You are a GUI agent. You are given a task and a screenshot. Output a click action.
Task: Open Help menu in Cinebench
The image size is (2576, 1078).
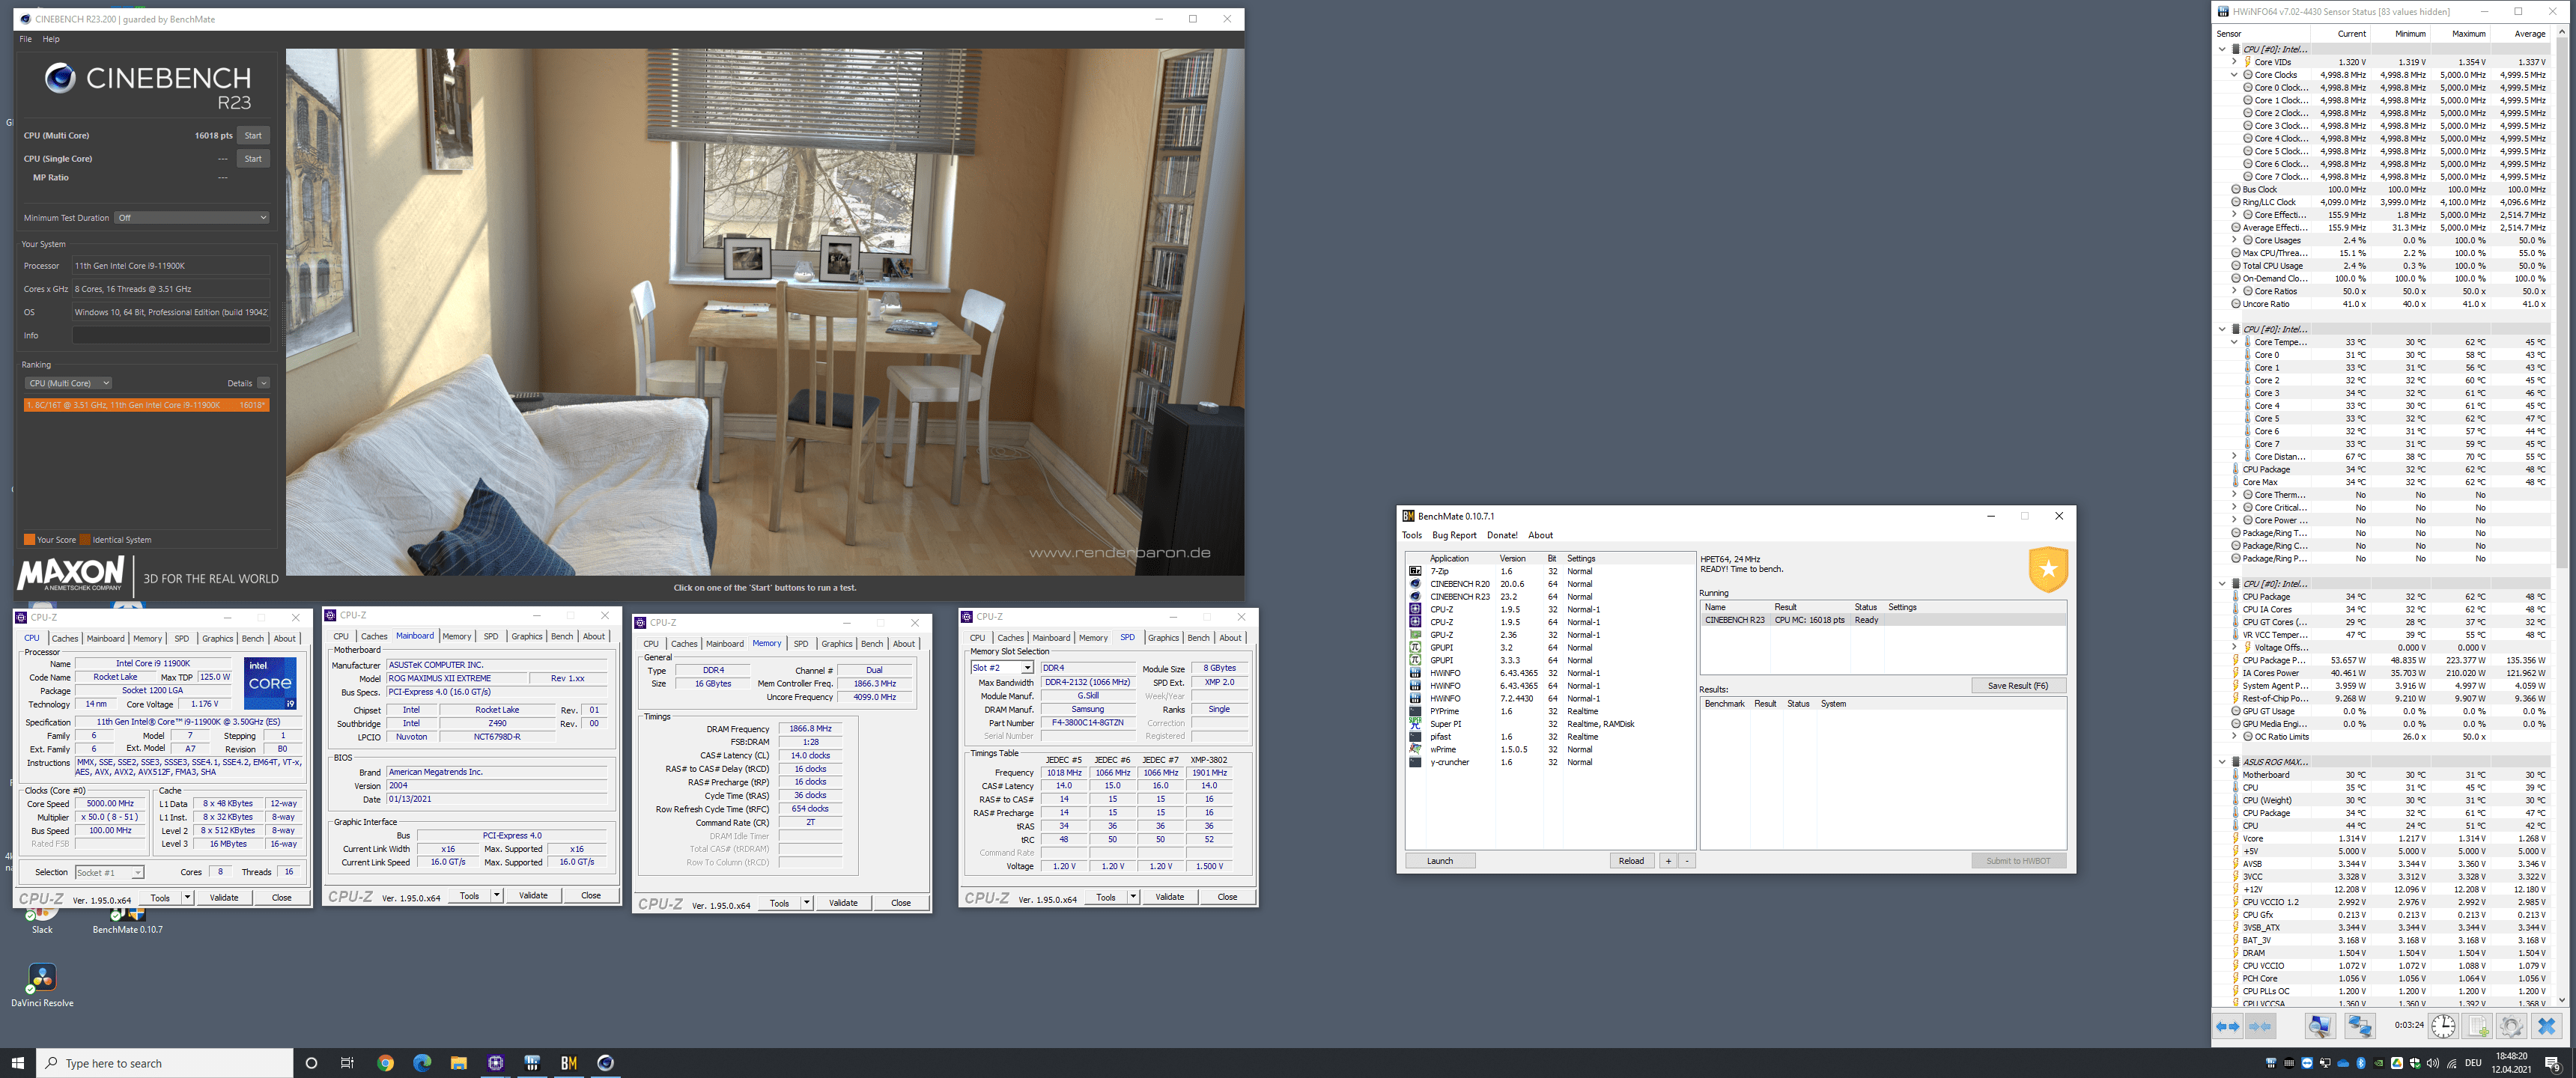pos(51,39)
